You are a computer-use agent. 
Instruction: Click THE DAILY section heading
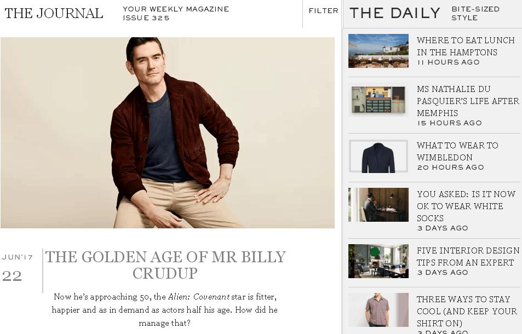tap(395, 13)
